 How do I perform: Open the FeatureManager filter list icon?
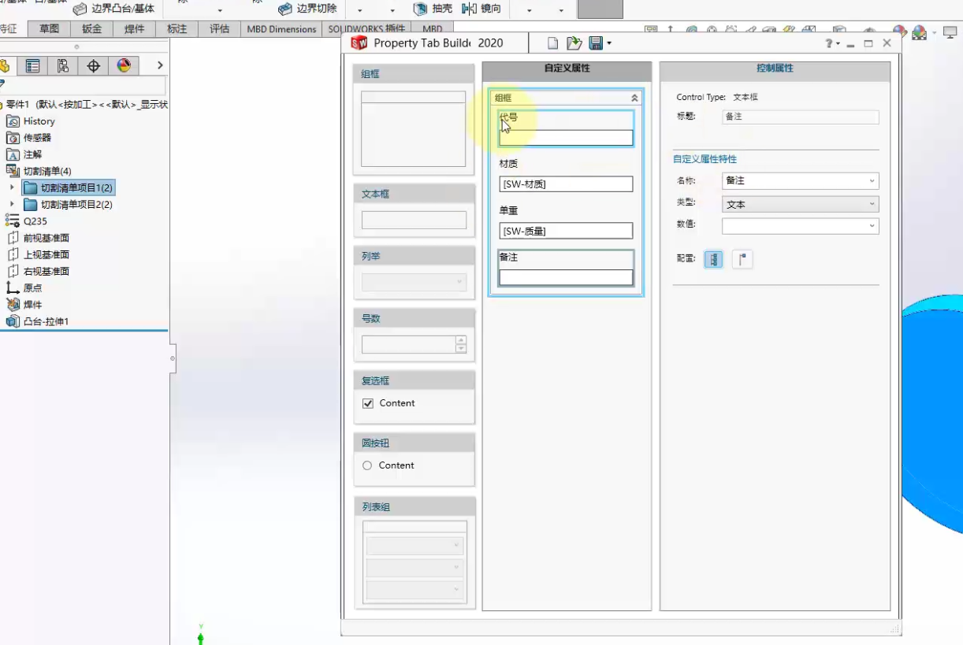coord(32,66)
